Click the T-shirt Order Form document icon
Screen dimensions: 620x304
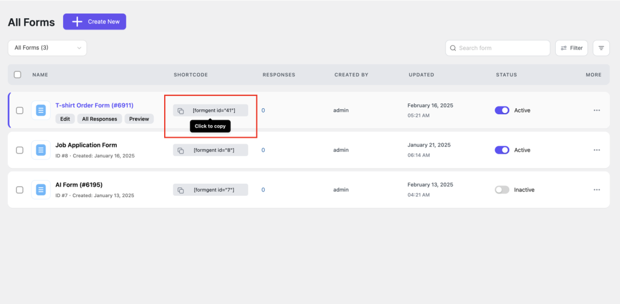[x=41, y=111]
